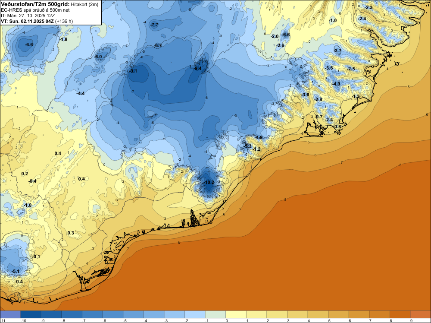Click the -5.1 temperature label
The height and width of the screenshot is (323, 431).
[16, 271]
